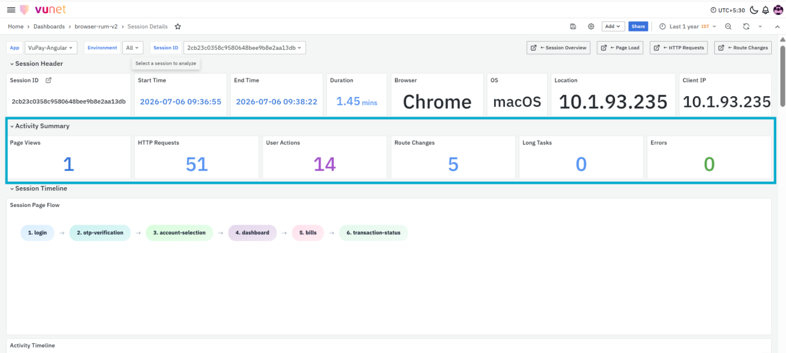Toggle the dark mode moon icon
This screenshot has width=786, height=353.
pos(754,10)
